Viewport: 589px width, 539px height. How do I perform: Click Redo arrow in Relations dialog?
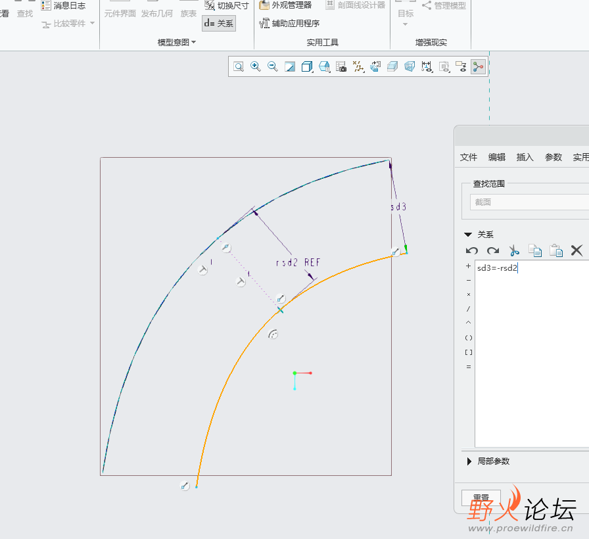[493, 250]
